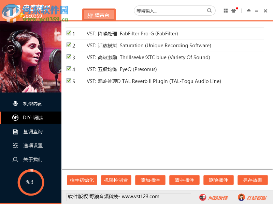Screen dimensions: 273x204
Task: Click the DIY-调试 sidebar icon
Action: pos(15,117)
